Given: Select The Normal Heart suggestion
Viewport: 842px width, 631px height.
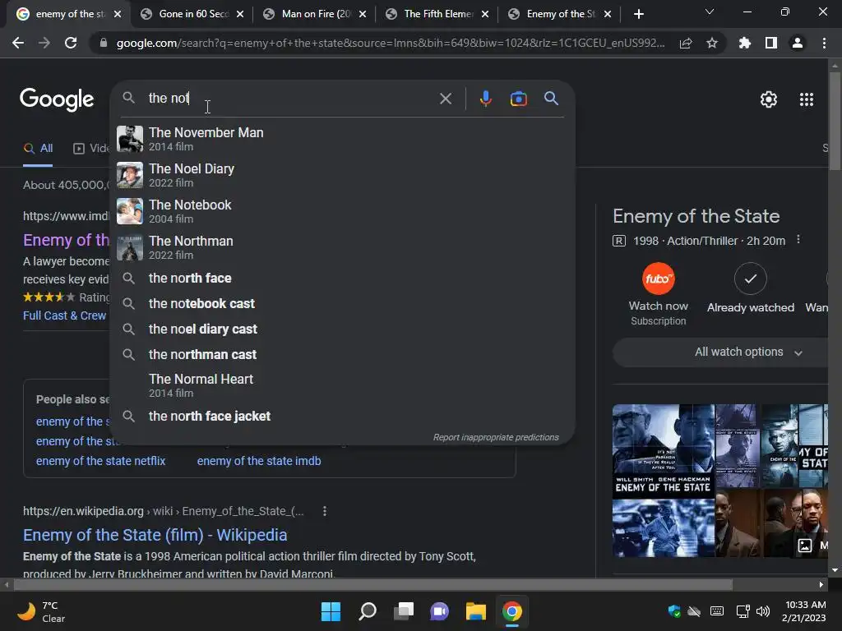Looking at the screenshot, I should pos(343,385).
